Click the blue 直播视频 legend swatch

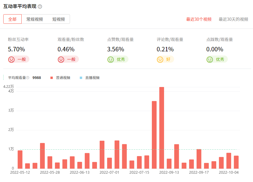[x=81, y=78]
